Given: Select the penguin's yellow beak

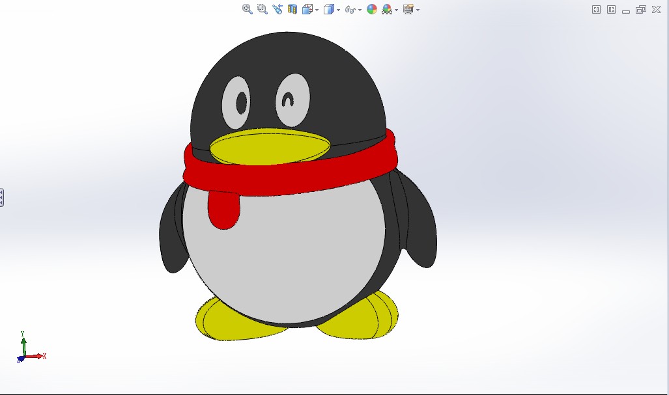Looking at the screenshot, I should point(270,147).
